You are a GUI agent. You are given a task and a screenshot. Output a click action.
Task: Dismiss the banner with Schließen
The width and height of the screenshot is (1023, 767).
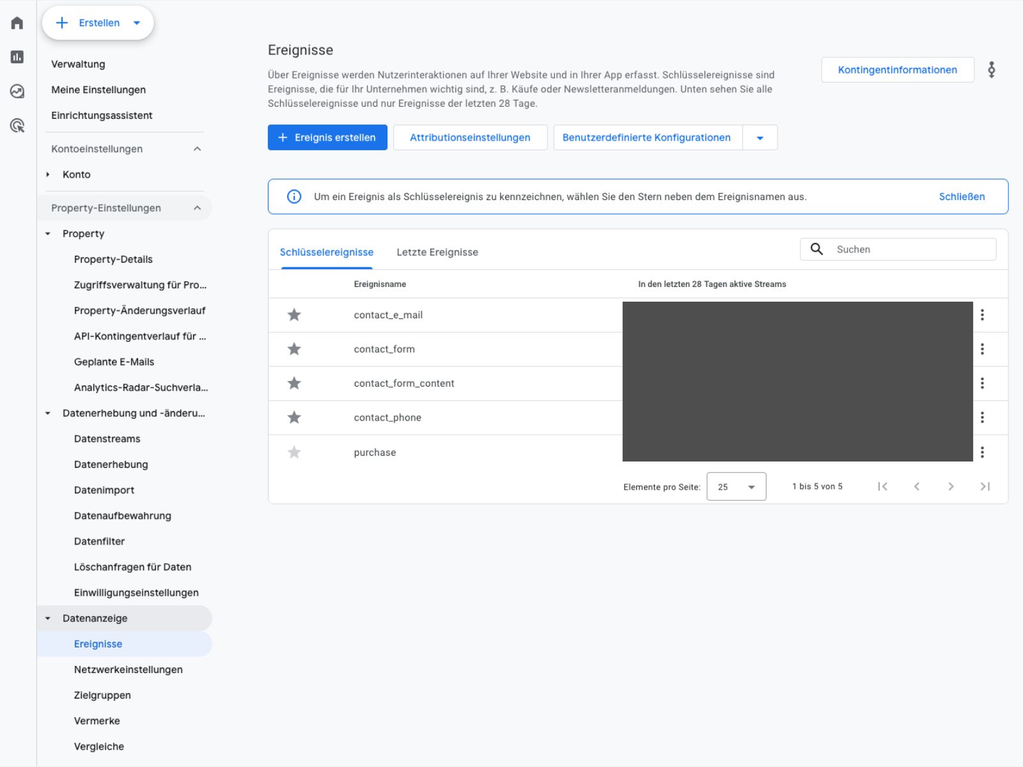point(962,196)
